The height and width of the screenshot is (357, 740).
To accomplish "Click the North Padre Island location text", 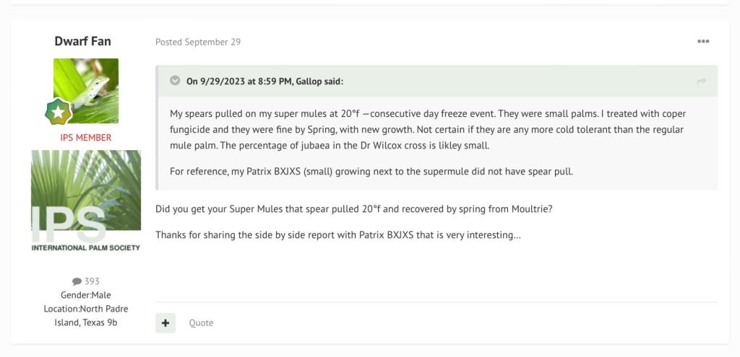I will (86, 315).
